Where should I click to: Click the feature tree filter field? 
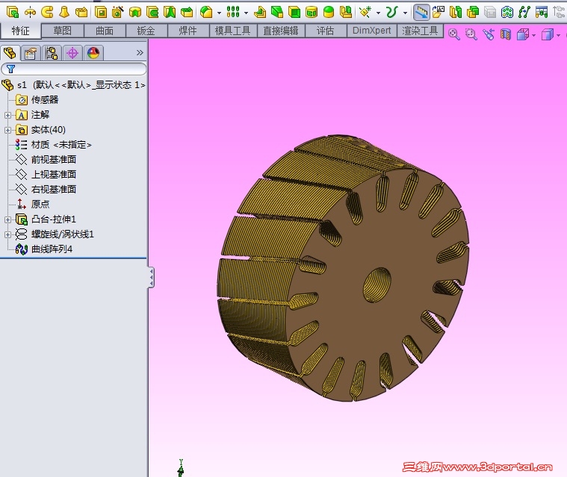coord(74,69)
